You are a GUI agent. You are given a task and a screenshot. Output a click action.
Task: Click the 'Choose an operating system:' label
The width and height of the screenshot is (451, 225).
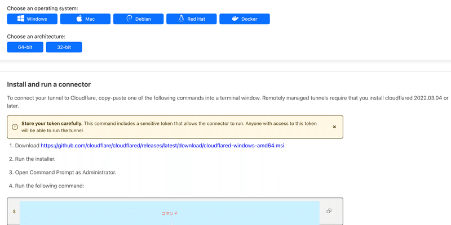[x=43, y=8]
